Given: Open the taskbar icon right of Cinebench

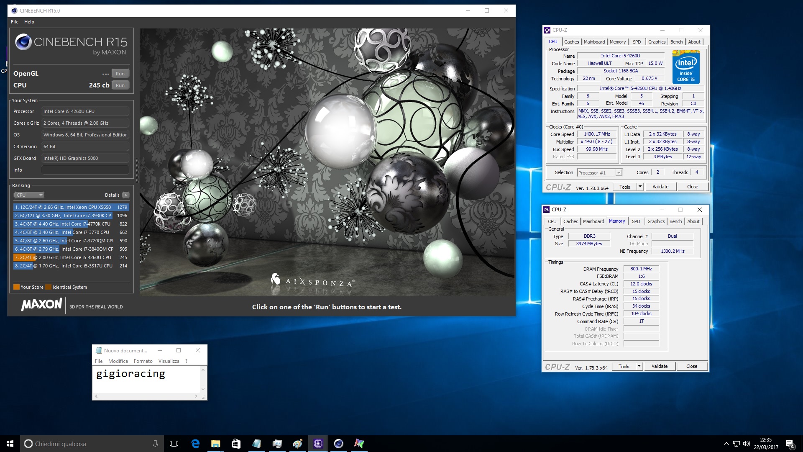Looking at the screenshot, I should tap(359, 444).
